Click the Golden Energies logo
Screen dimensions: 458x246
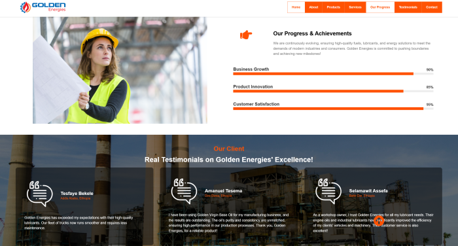pyautogui.click(x=43, y=7)
